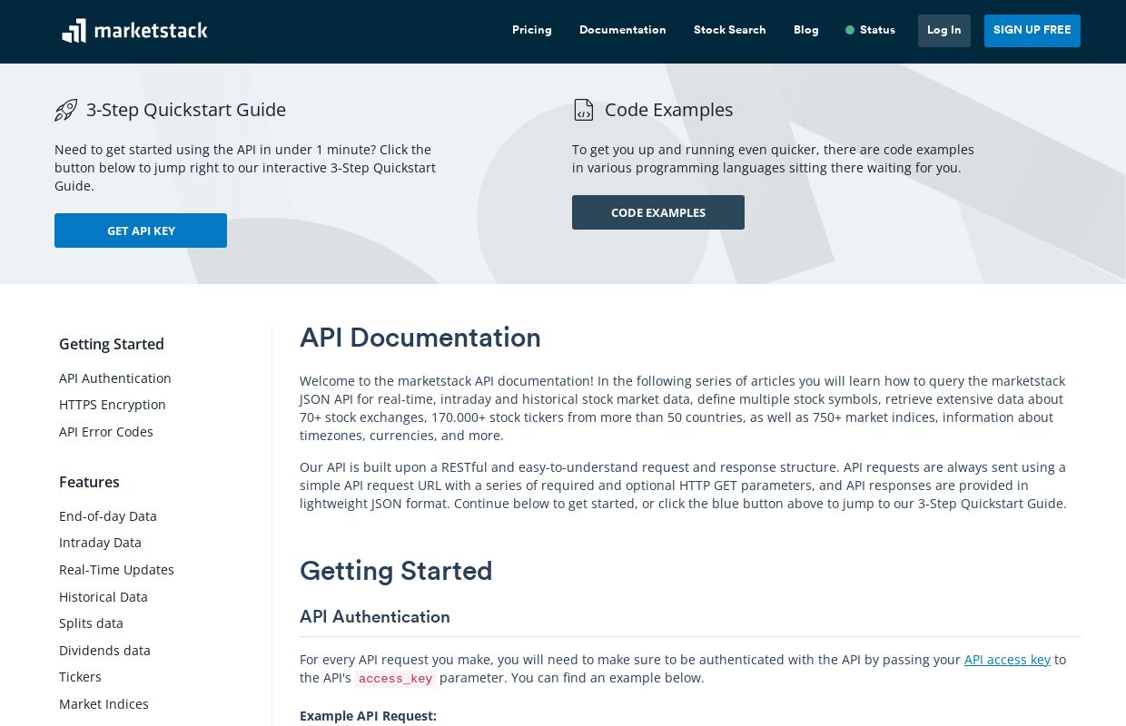This screenshot has width=1126, height=726.
Task: Click the '3-Step Quickstart Guide' heading
Action: click(x=186, y=110)
